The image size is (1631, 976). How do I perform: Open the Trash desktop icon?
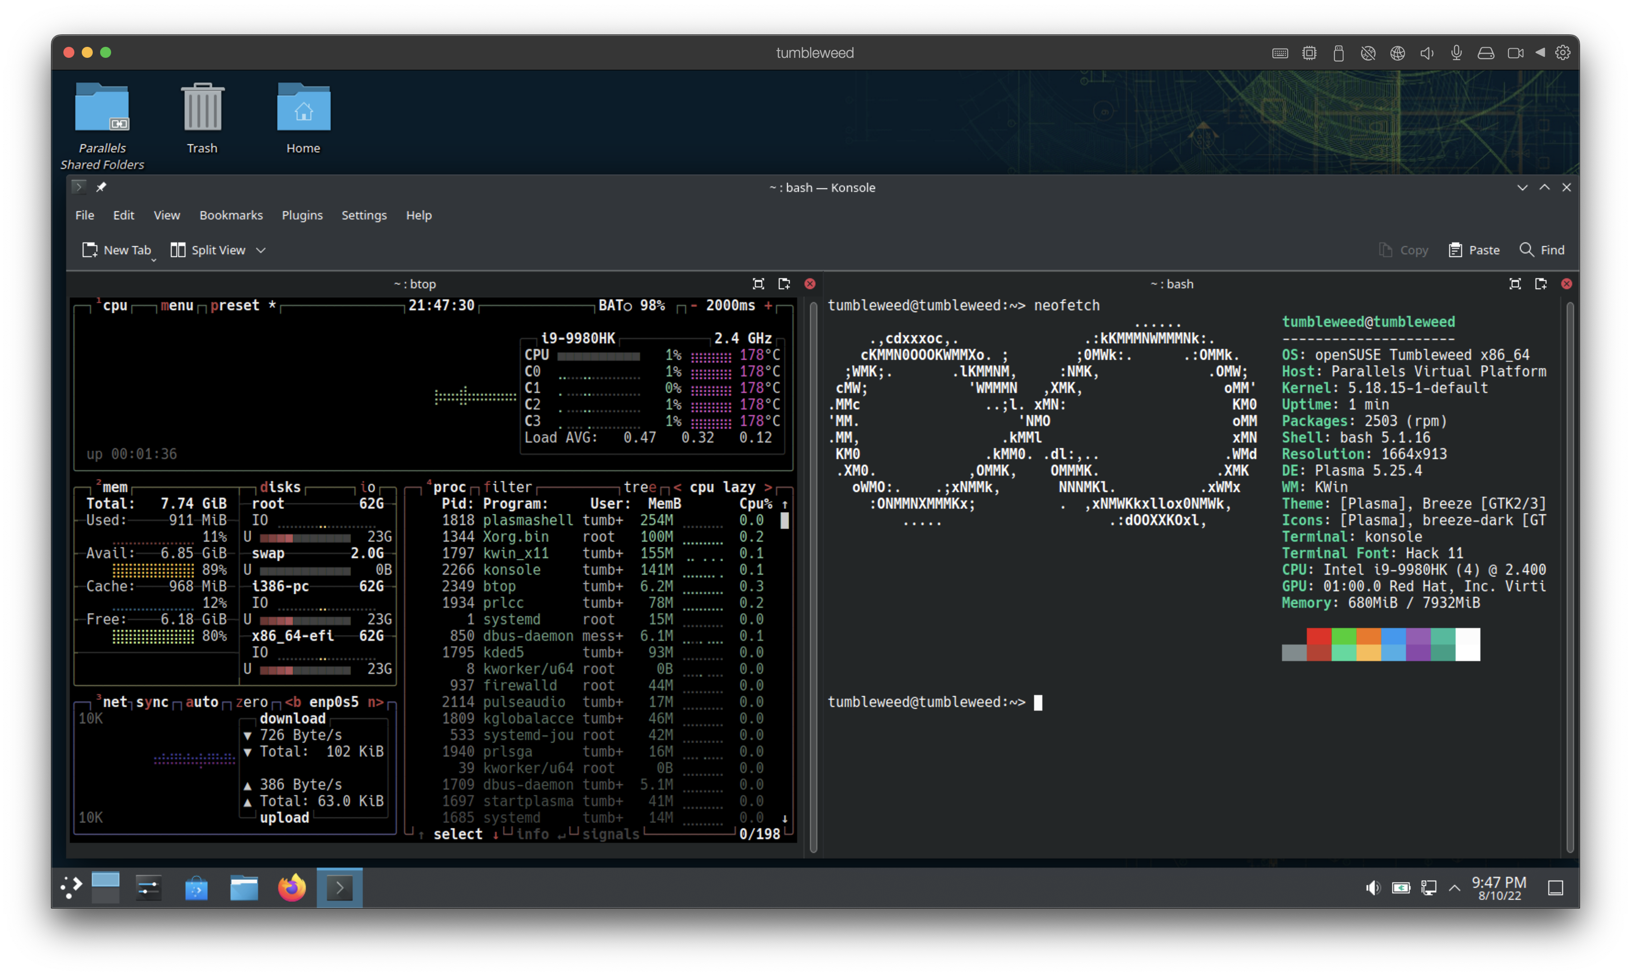click(202, 118)
